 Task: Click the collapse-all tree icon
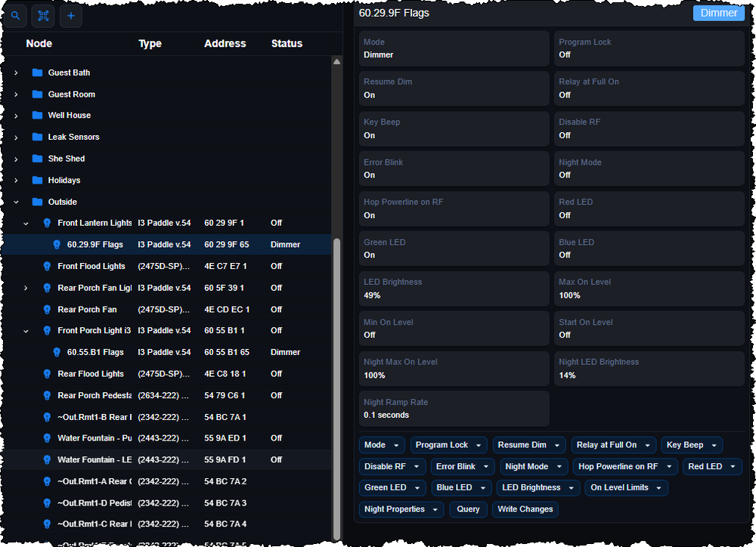pyautogui.click(x=43, y=16)
